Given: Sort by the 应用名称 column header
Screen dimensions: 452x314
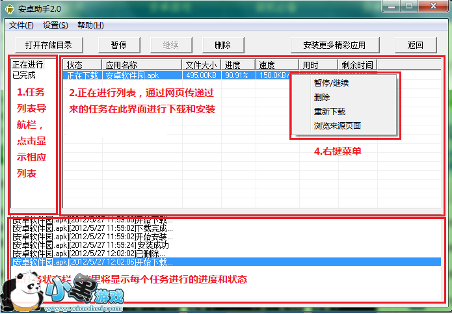Looking at the screenshot, I should click(x=142, y=65).
